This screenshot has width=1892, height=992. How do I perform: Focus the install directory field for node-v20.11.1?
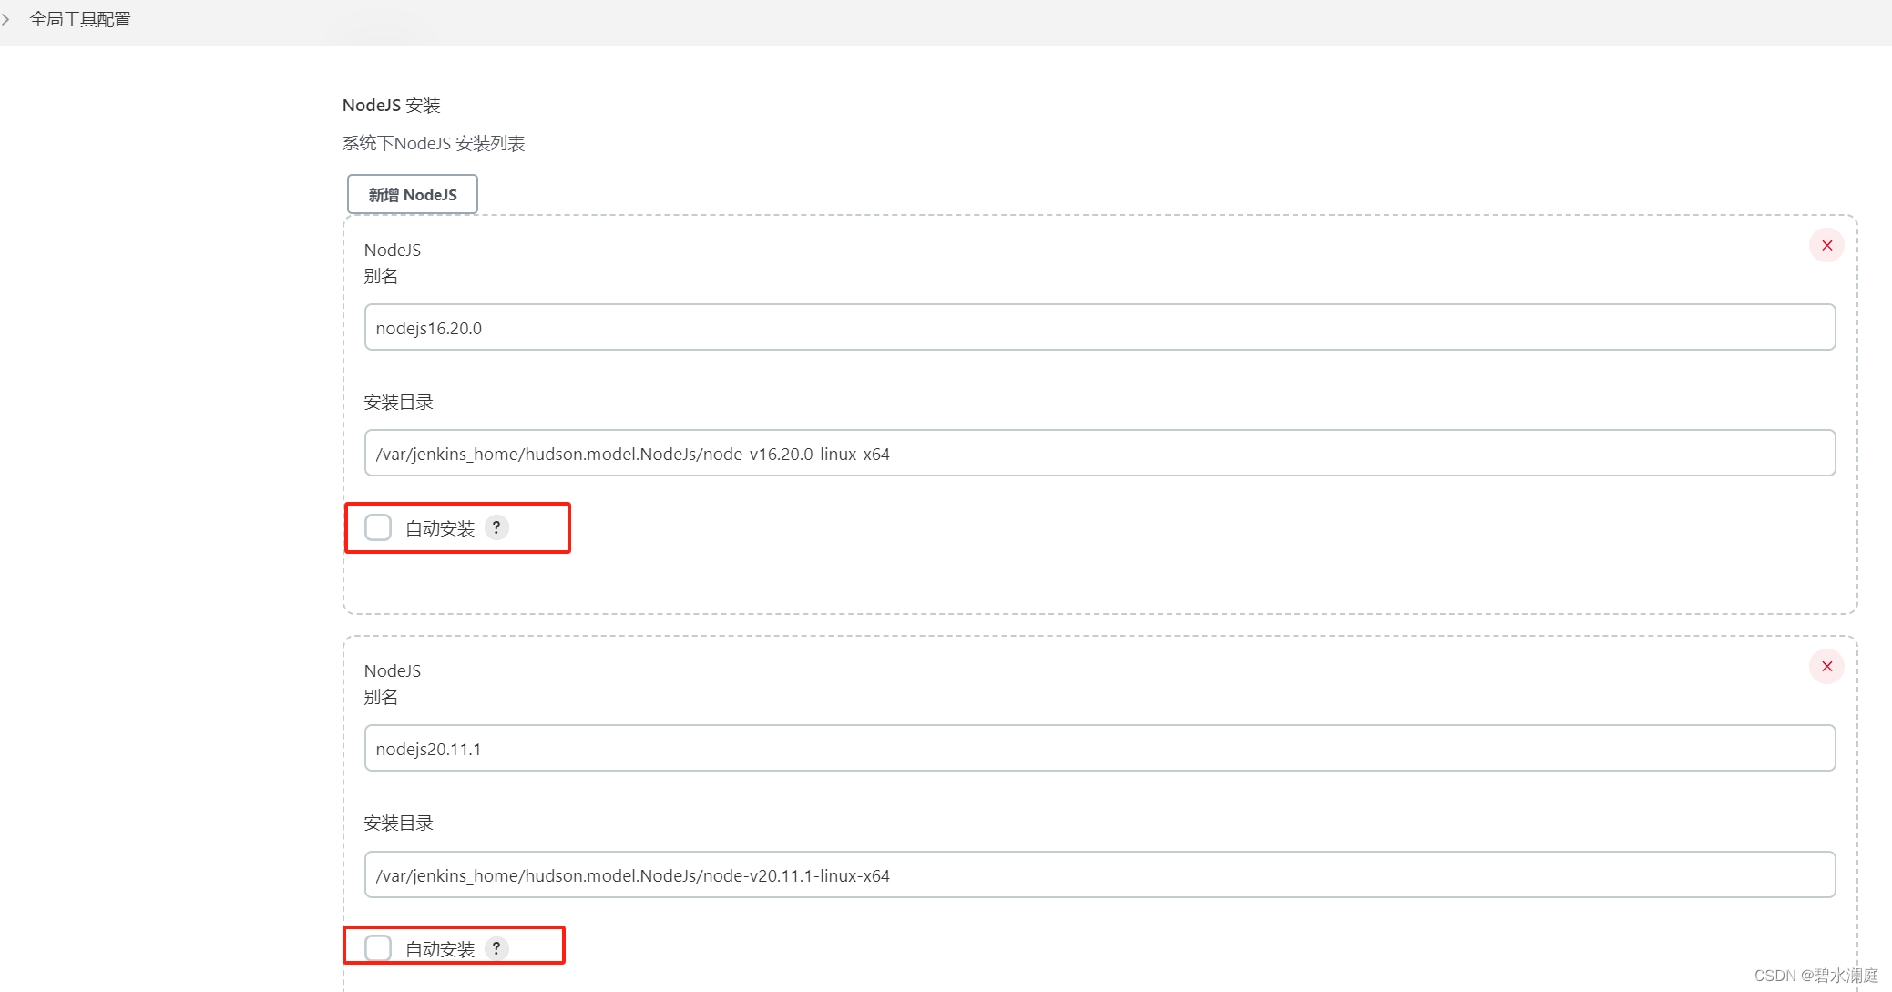1099,874
